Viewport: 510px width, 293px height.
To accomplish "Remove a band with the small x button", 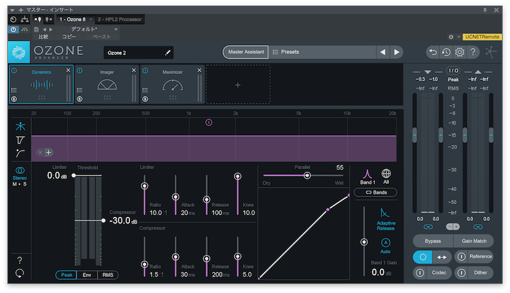I will pos(40,153).
